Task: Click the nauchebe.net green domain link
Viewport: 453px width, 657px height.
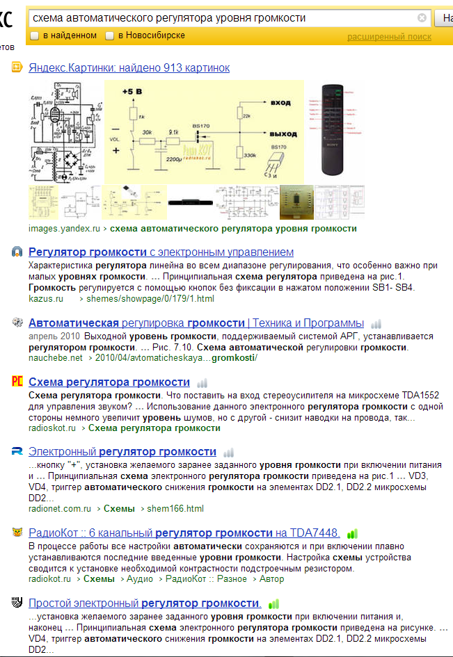Action: (x=56, y=357)
